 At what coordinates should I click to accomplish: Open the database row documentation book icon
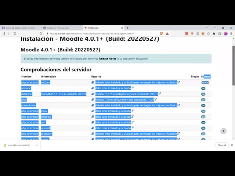(93, 94)
